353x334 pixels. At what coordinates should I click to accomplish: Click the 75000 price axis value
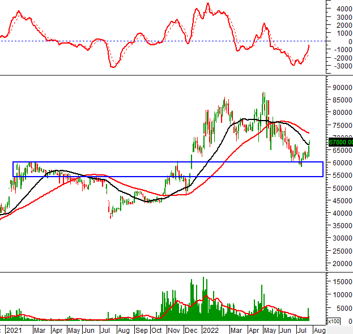pyautogui.click(x=342, y=125)
